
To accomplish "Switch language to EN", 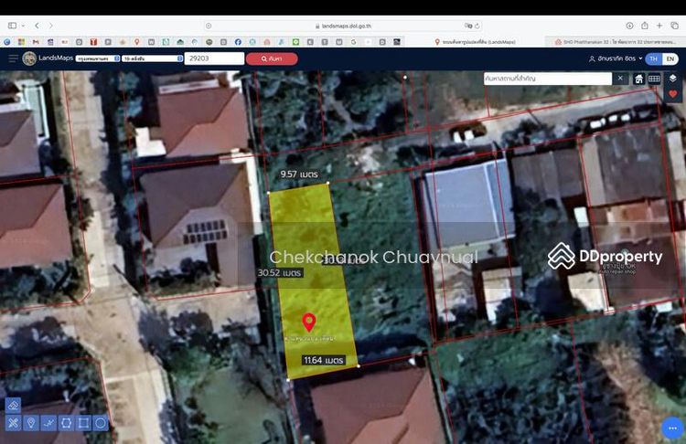I will (670, 58).
